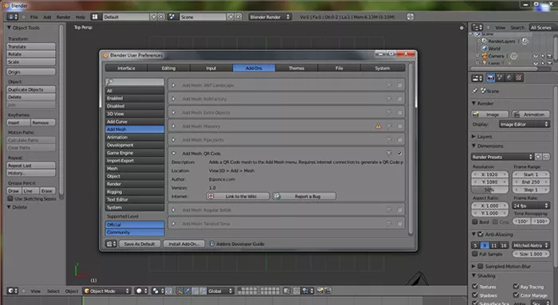Click the Report a Bug button
This screenshot has height=305, width=558.
point(305,196)
